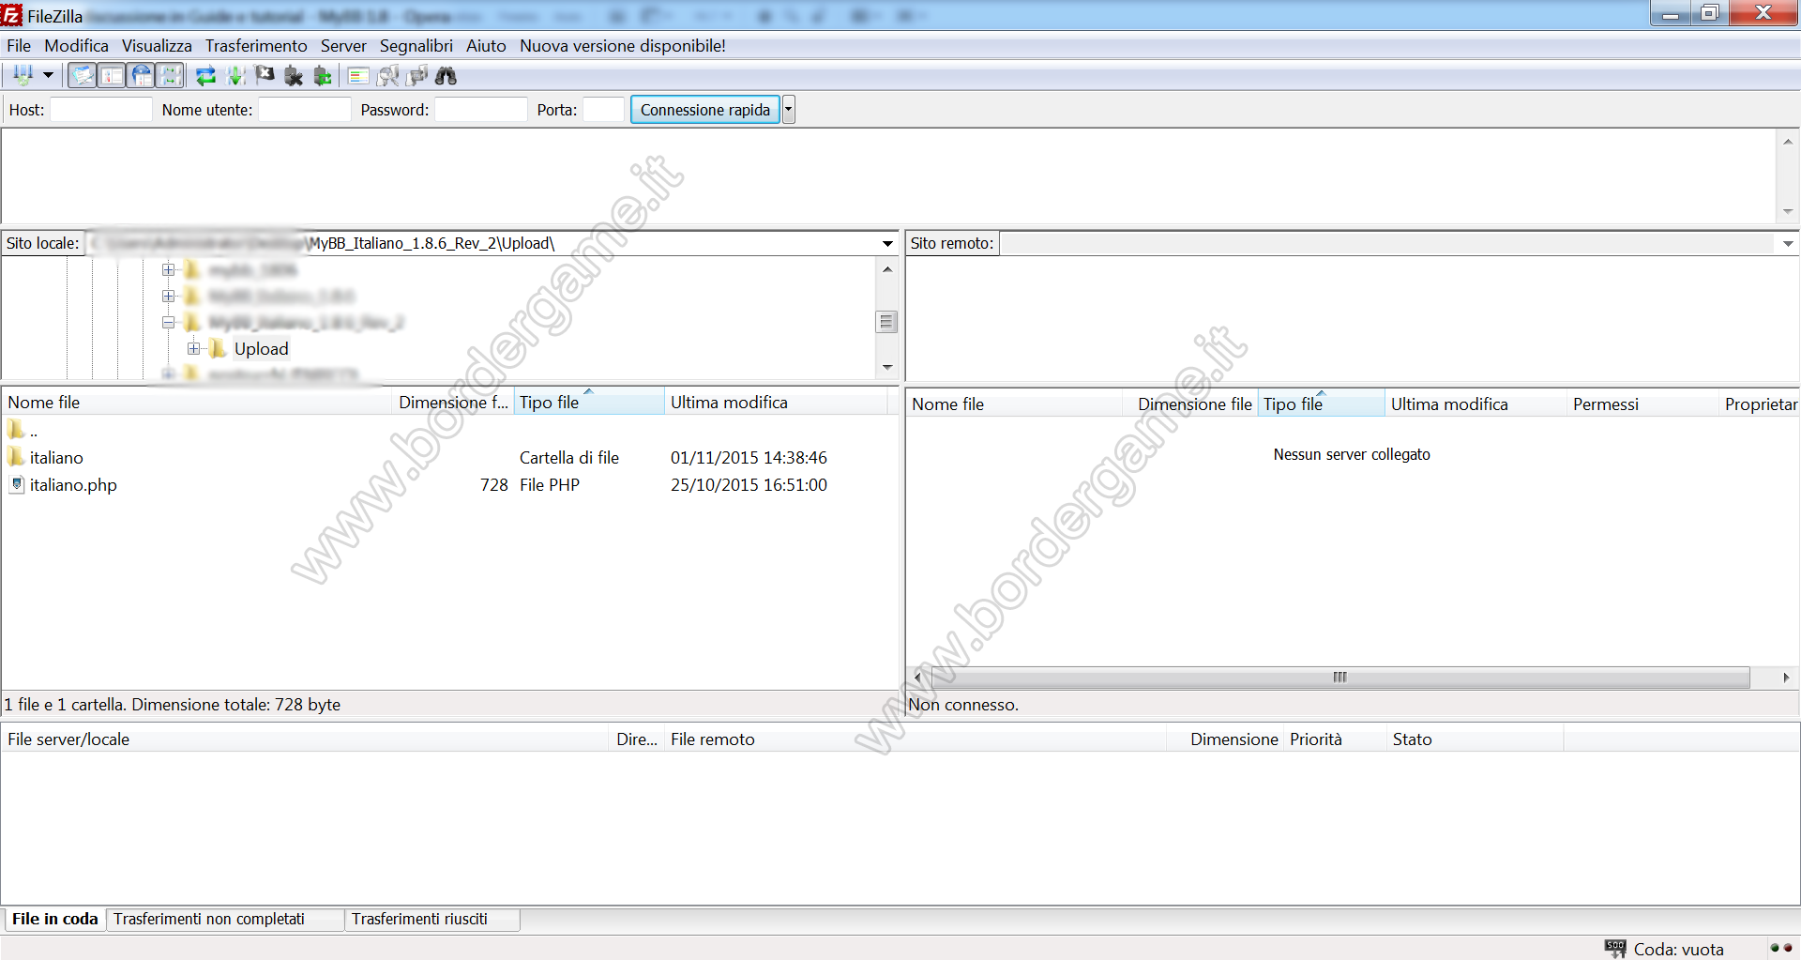Open the Visualizza menu
This screenshot has width=1801, height=960.
point(157,46)
